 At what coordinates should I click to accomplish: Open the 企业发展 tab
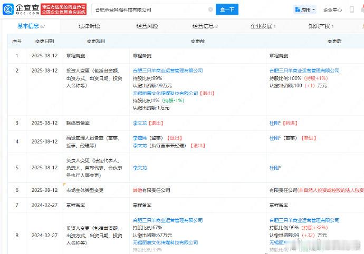pos(263,26)
